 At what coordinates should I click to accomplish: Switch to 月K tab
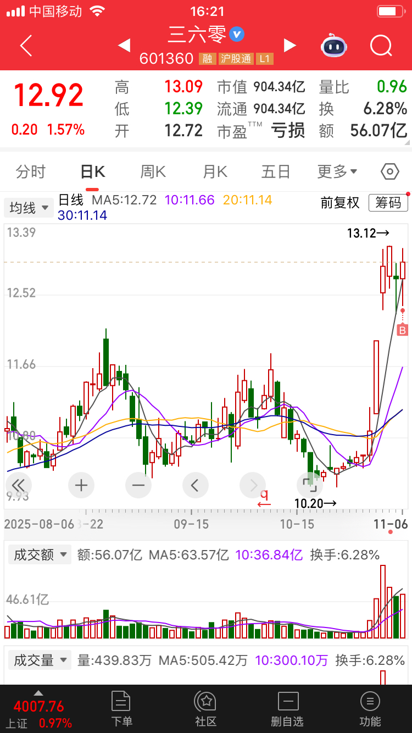[215, 172]
